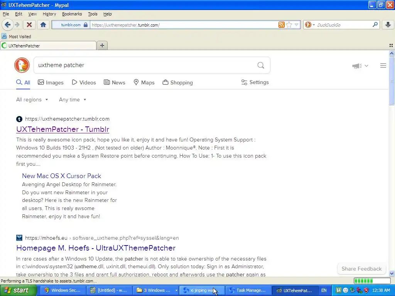Open the hamburger side menu
This screenshot has height=296, width=395.
pyautogui.click(x=383, y=66)
